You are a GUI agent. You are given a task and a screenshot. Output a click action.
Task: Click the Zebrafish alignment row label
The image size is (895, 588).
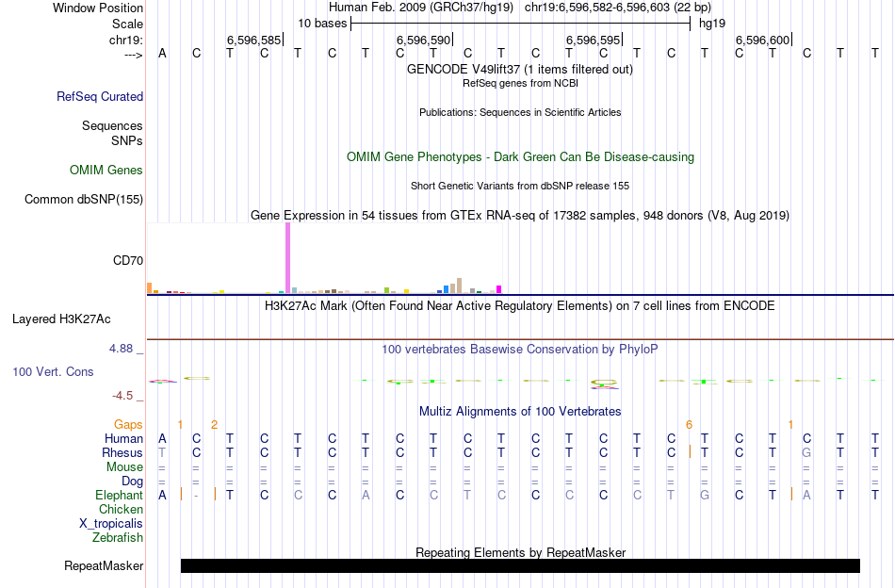pyautogui.click(x=118, y=538)
